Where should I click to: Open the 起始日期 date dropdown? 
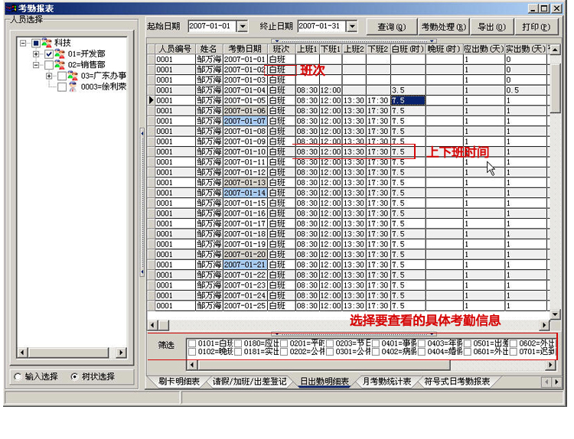pyautogui.click(x=243, y=26)
